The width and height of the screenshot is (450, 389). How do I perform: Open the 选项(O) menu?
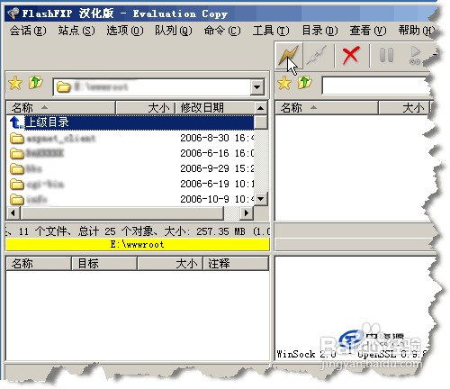point(125,31)
